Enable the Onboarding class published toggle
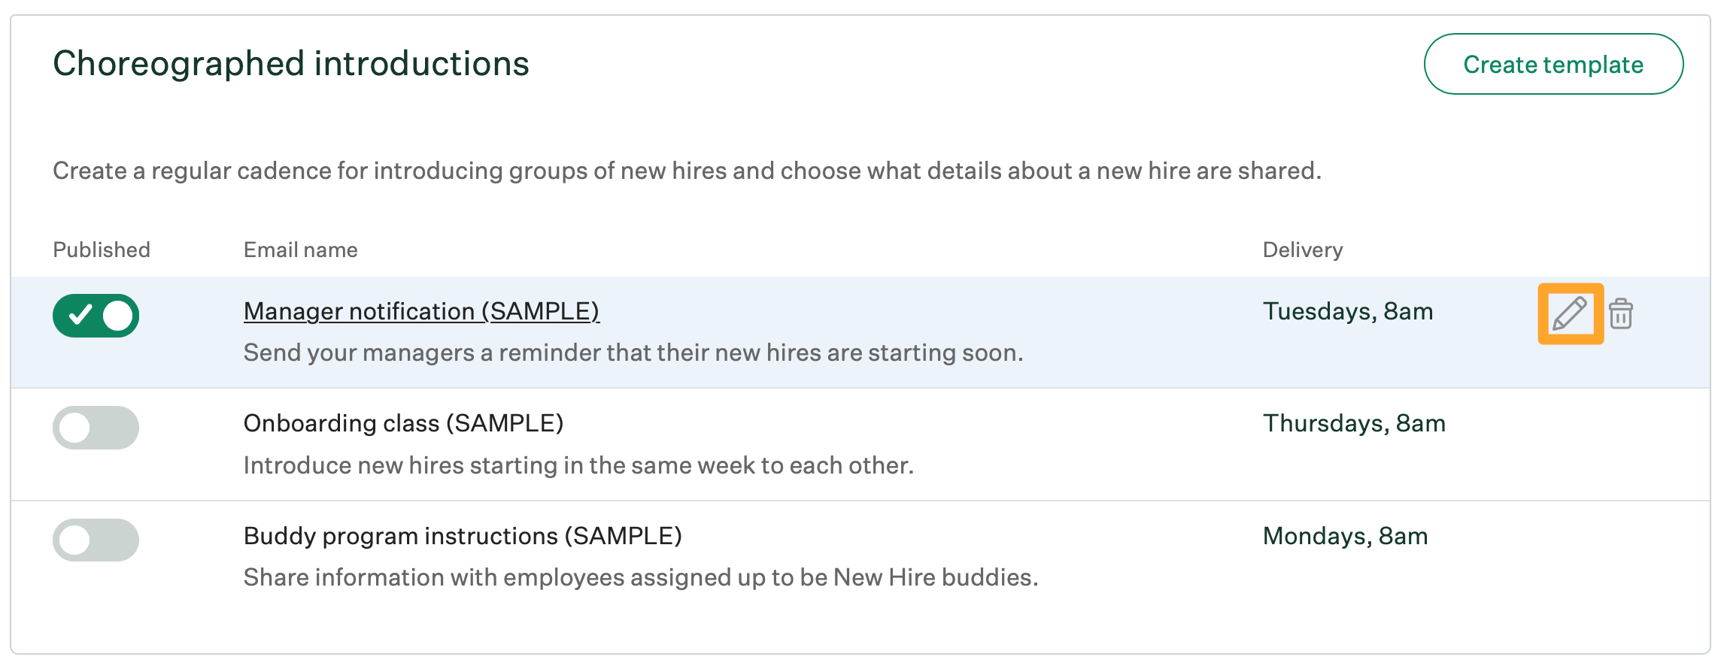 (x=96, y=428)
